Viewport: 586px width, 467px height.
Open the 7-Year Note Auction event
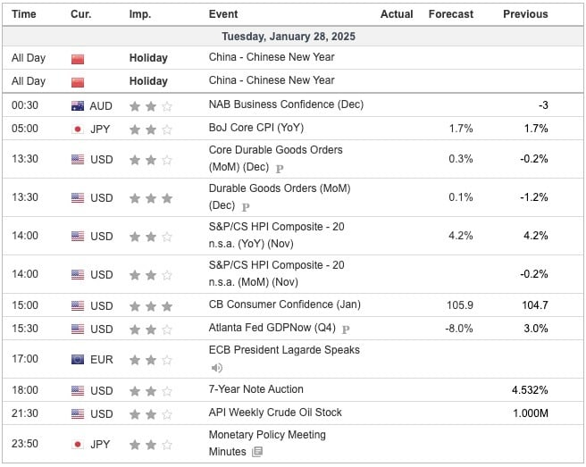tap(256, 389)
